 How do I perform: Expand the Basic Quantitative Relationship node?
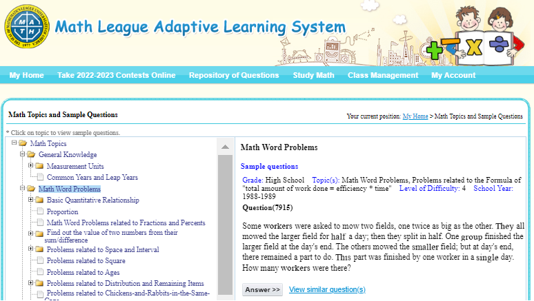[x=30, y=199]
